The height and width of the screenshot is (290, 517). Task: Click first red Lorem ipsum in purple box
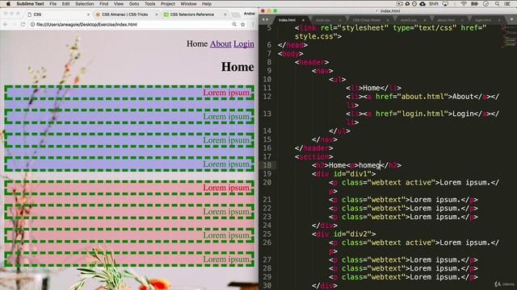(226, 93)
